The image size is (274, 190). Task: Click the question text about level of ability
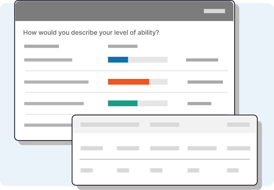pos(91,33)
